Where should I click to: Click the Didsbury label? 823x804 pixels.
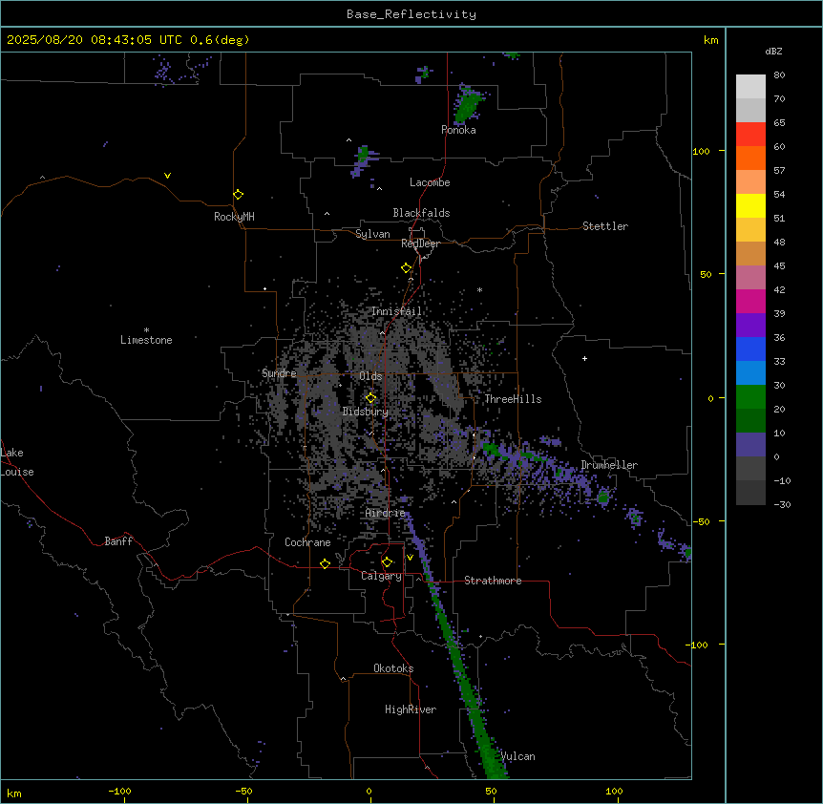366,412
